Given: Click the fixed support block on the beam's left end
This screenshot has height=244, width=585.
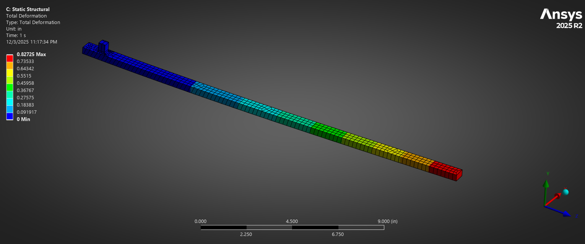Looking at the screenshot, I should [104, 46].
